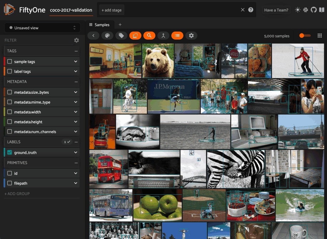Click the 5,000 samples count
The height and width of the screenshot is (239, 327).
point(277,36)
